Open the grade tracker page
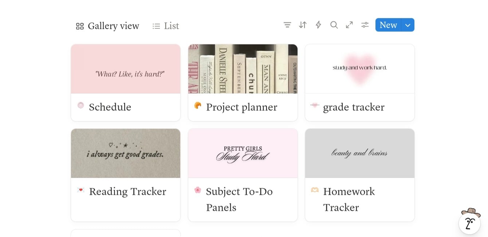 [x=354, y=107]
